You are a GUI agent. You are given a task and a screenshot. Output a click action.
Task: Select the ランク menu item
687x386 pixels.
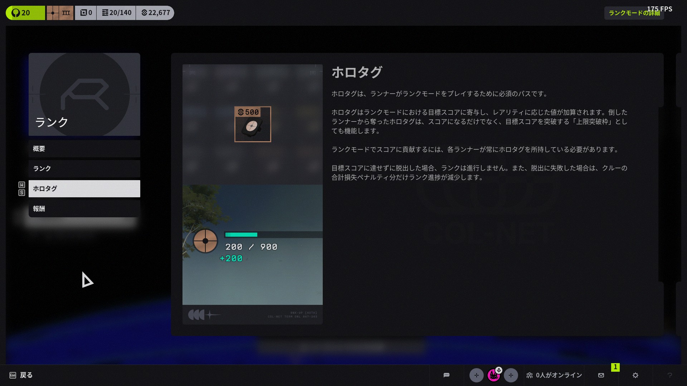click(84, 169)
